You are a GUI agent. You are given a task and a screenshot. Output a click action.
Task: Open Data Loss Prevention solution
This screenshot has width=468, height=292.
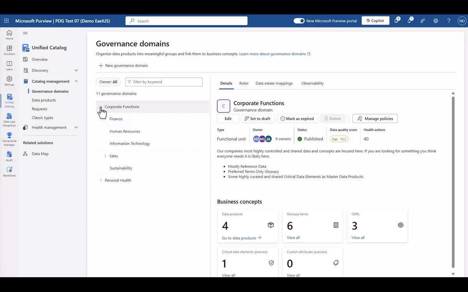9,120
